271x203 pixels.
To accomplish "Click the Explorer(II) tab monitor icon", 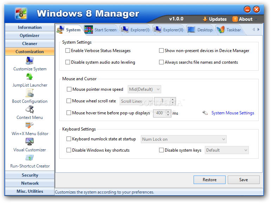I will (157, 30).
